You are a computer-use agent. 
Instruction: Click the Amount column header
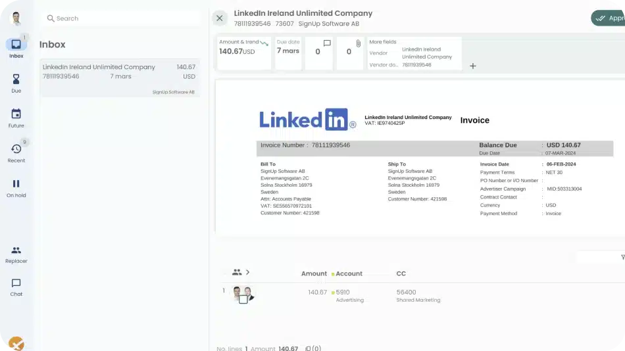tap(314, 273)
